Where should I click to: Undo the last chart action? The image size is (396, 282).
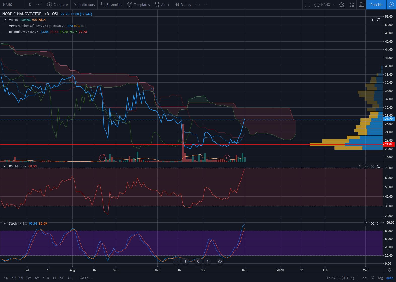coord(198,5)
